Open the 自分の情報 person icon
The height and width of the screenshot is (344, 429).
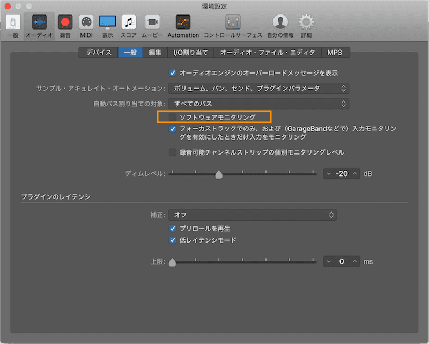pos(280,22)
